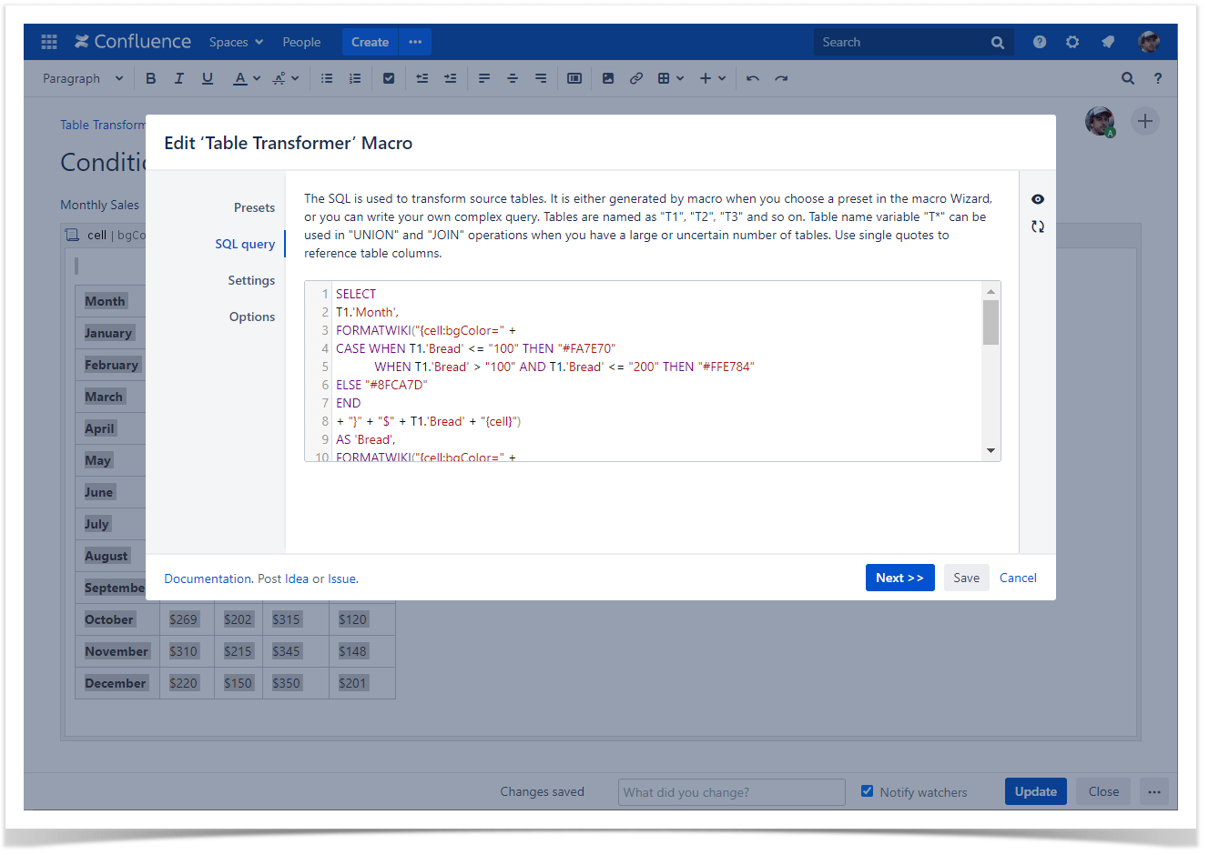Open the Presets section

point(254,207)
